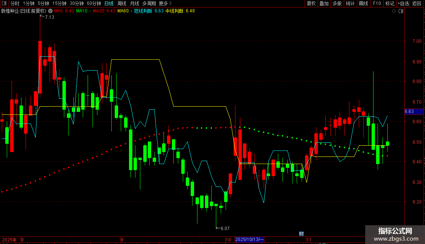The image size is (425, 244).
Task: Click the 2025/10/13 date cursor label
Action: (x=249, y=239)
